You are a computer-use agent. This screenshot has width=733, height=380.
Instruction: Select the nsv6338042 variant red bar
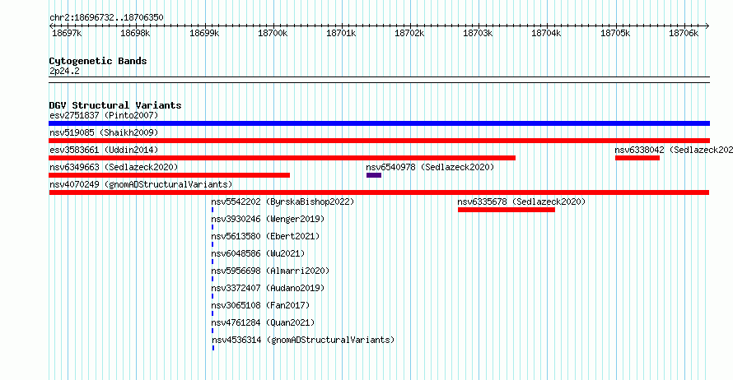coord(637,158)
